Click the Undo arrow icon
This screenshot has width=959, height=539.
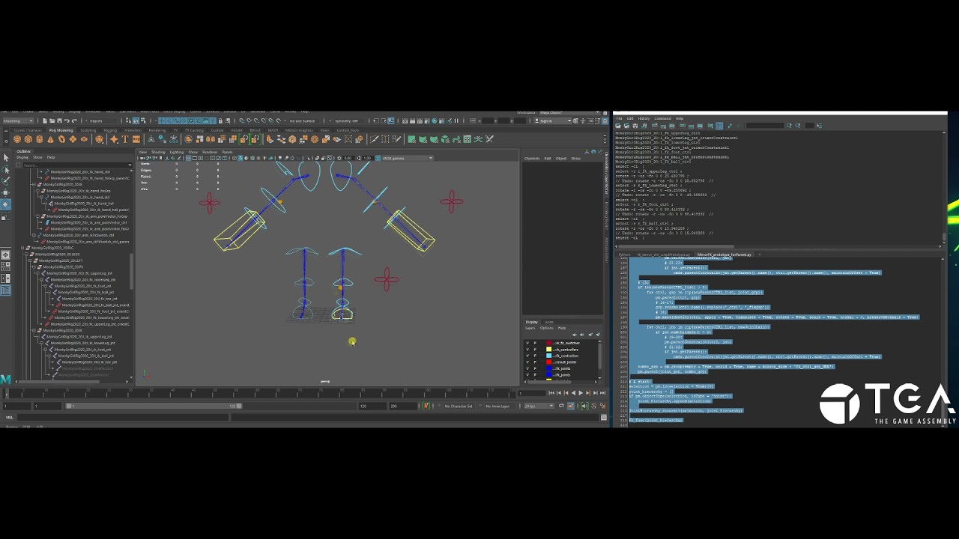pos(67,121)
